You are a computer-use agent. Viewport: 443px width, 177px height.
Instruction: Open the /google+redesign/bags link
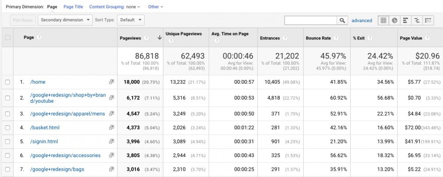coord(57,169)
